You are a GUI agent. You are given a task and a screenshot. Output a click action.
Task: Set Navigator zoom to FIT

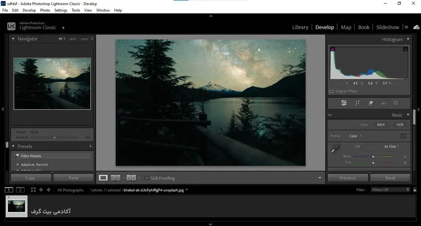click(x=61, y=39)
